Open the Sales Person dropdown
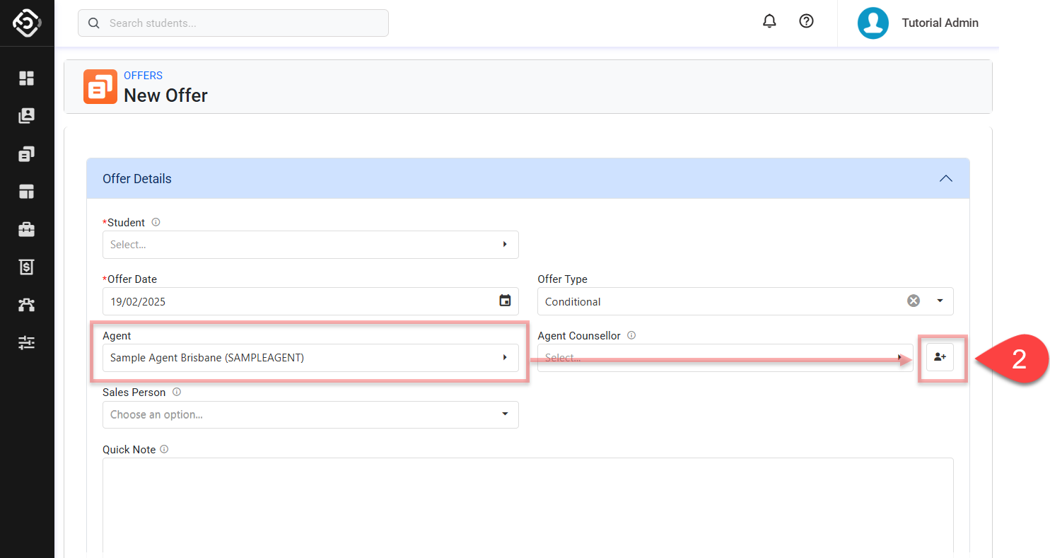This screenshot has height=558, width=1050. click(x=310, y=414)
